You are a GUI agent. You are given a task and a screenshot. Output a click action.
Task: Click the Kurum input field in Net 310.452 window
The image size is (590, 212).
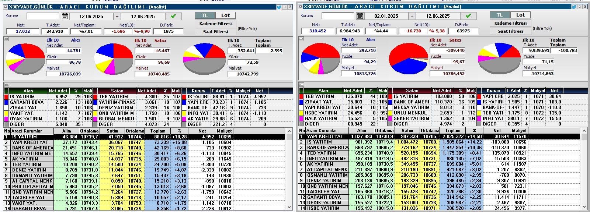point(338,16)
